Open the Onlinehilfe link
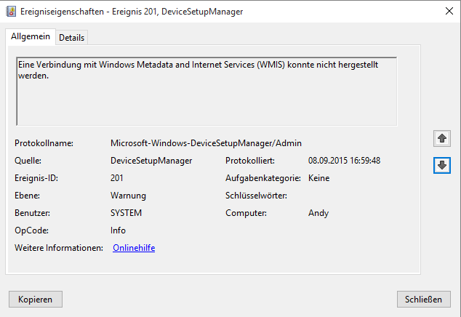This screenshot has height=317, width=461. tap(134, 248)
